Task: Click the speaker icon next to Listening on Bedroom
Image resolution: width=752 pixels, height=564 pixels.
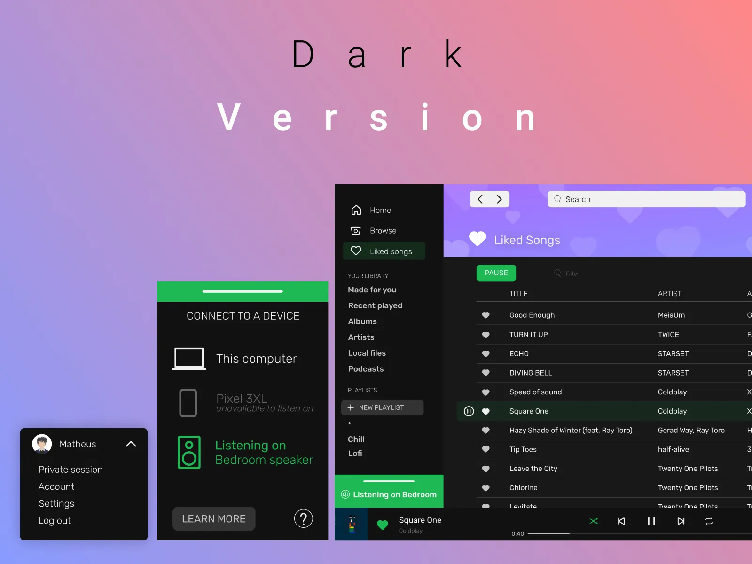Action: tap(345, 494)
